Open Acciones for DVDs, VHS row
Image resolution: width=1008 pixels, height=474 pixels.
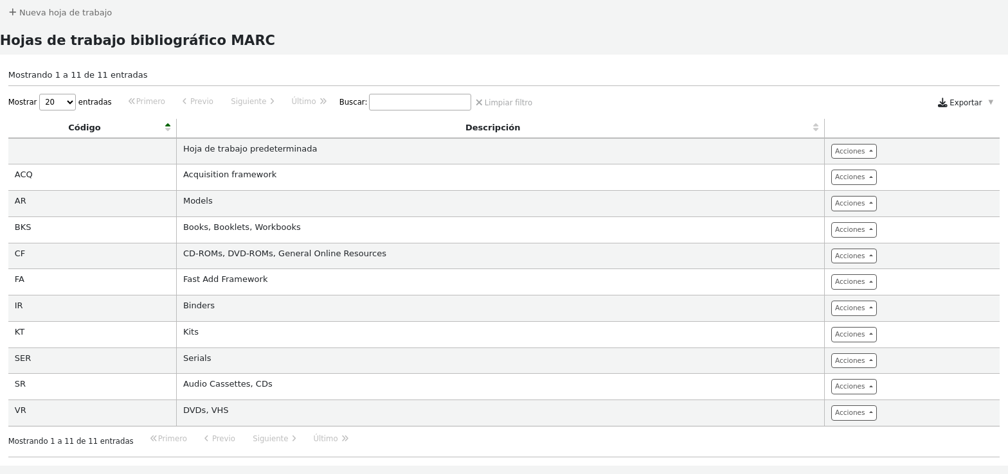[x=853, y=413]
